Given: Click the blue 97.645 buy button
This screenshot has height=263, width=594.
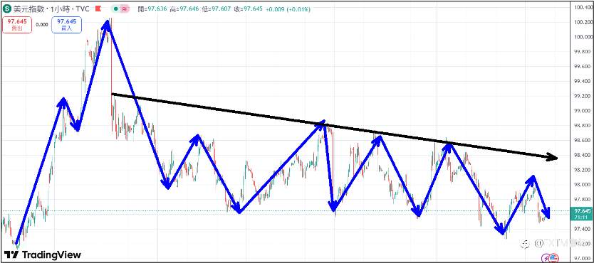Looking at the screenshot, I should (x=66, y=25).
